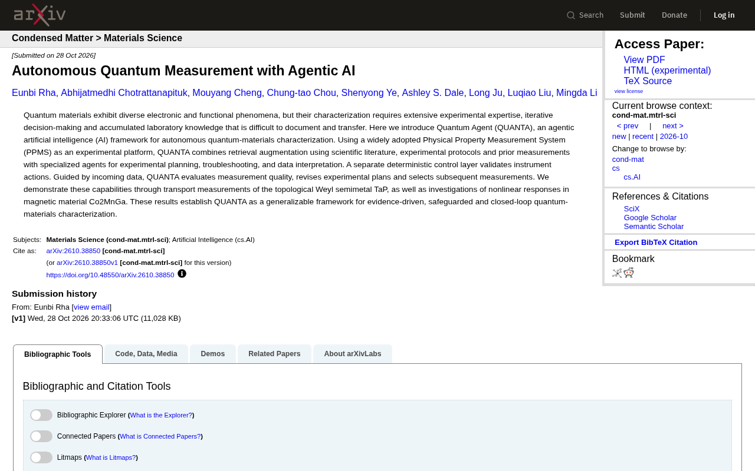Open author Mingda Li's page

pyautogui.click(x=576, y=93)
